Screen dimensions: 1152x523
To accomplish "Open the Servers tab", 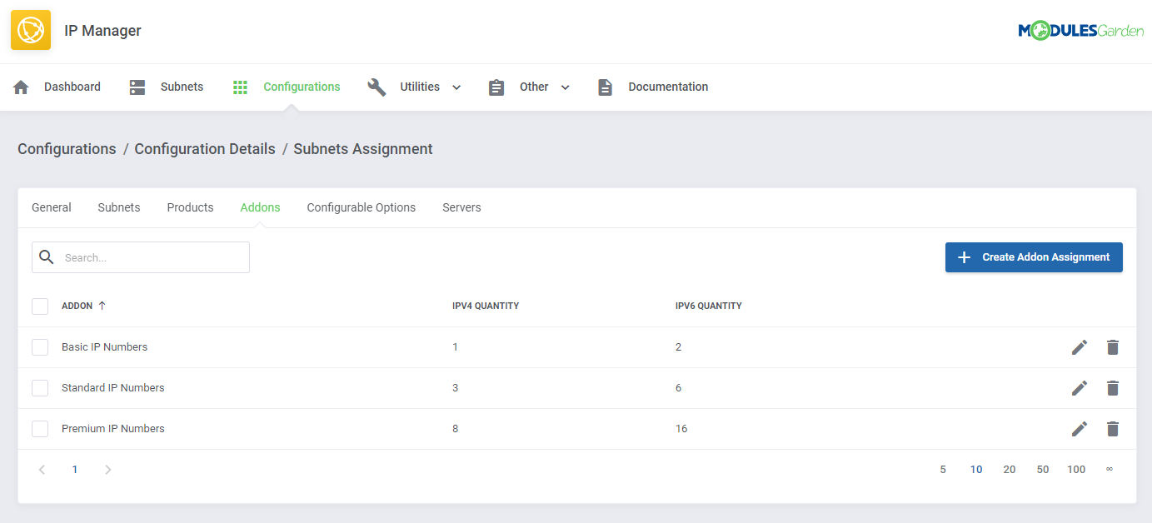I will pos(461,207).
